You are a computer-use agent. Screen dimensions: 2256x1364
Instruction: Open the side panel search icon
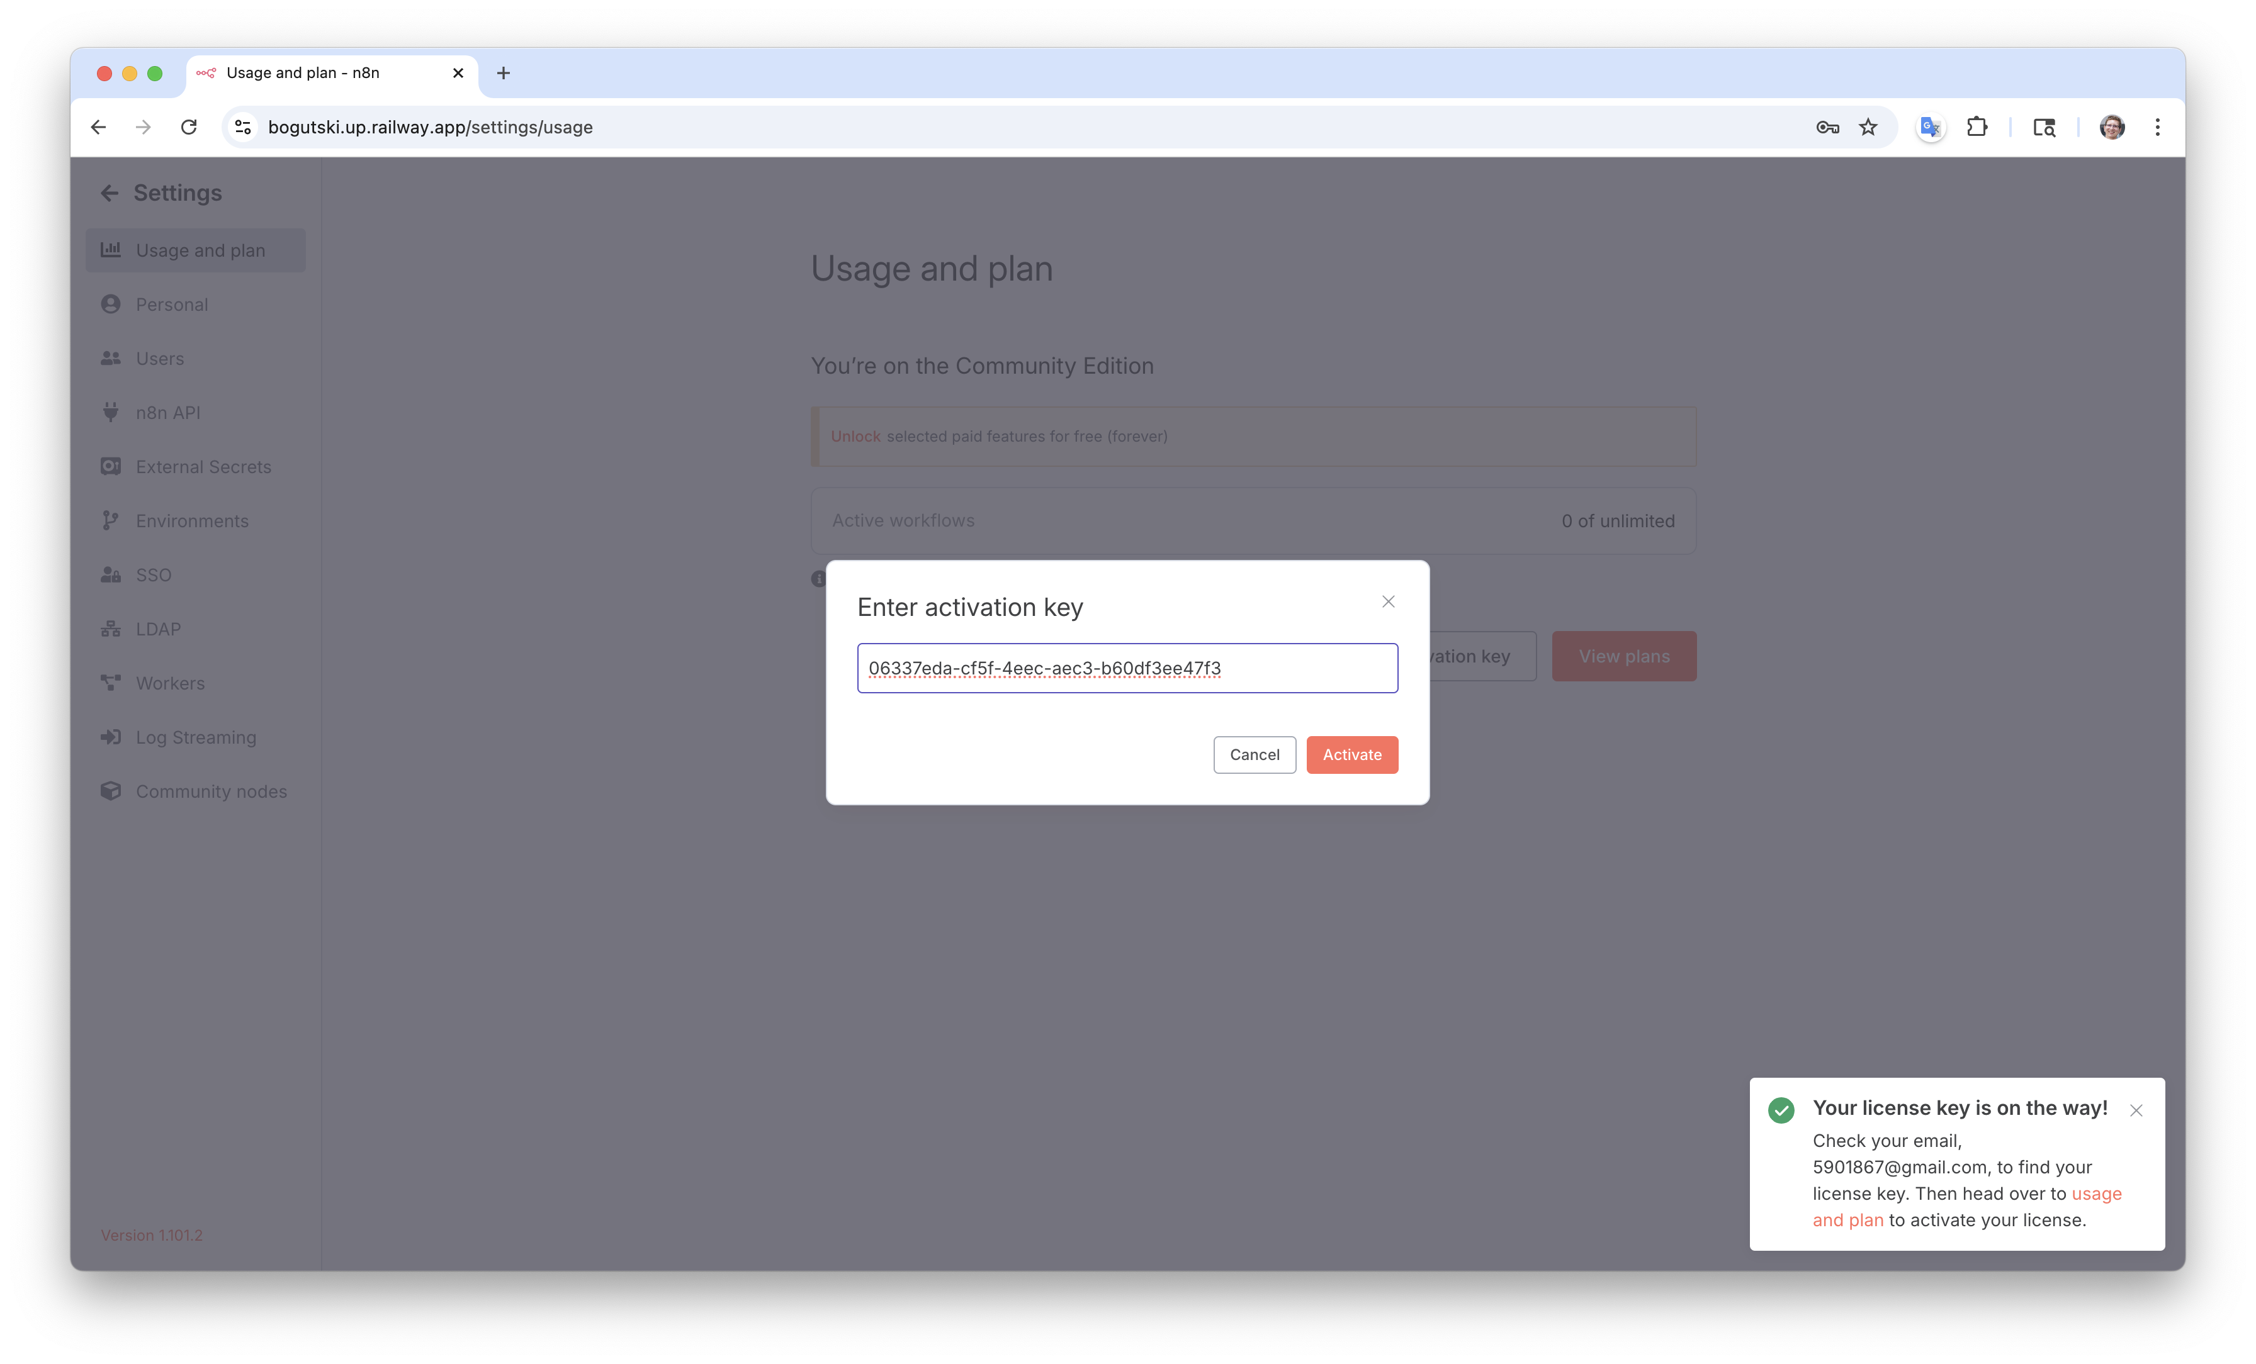pyautogui.click(x=2044, y=127)
